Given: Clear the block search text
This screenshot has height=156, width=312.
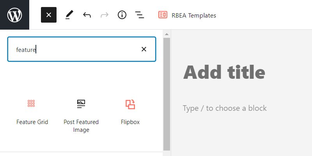Looking at the screenshot, I should point(144,49).
